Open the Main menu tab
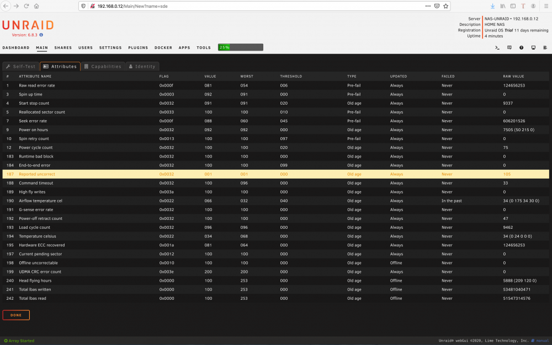The image size is (552, 345). 42,47
